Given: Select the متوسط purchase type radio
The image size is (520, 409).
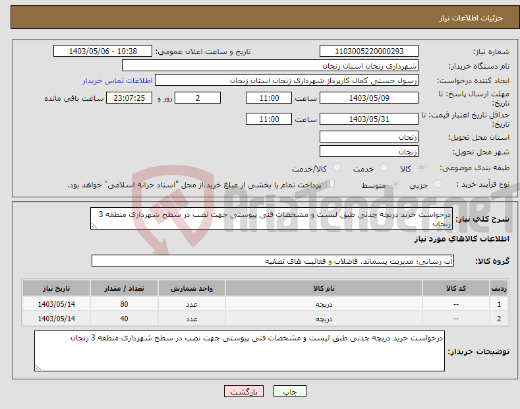Looking at the screenshot, I should (395, 183).
